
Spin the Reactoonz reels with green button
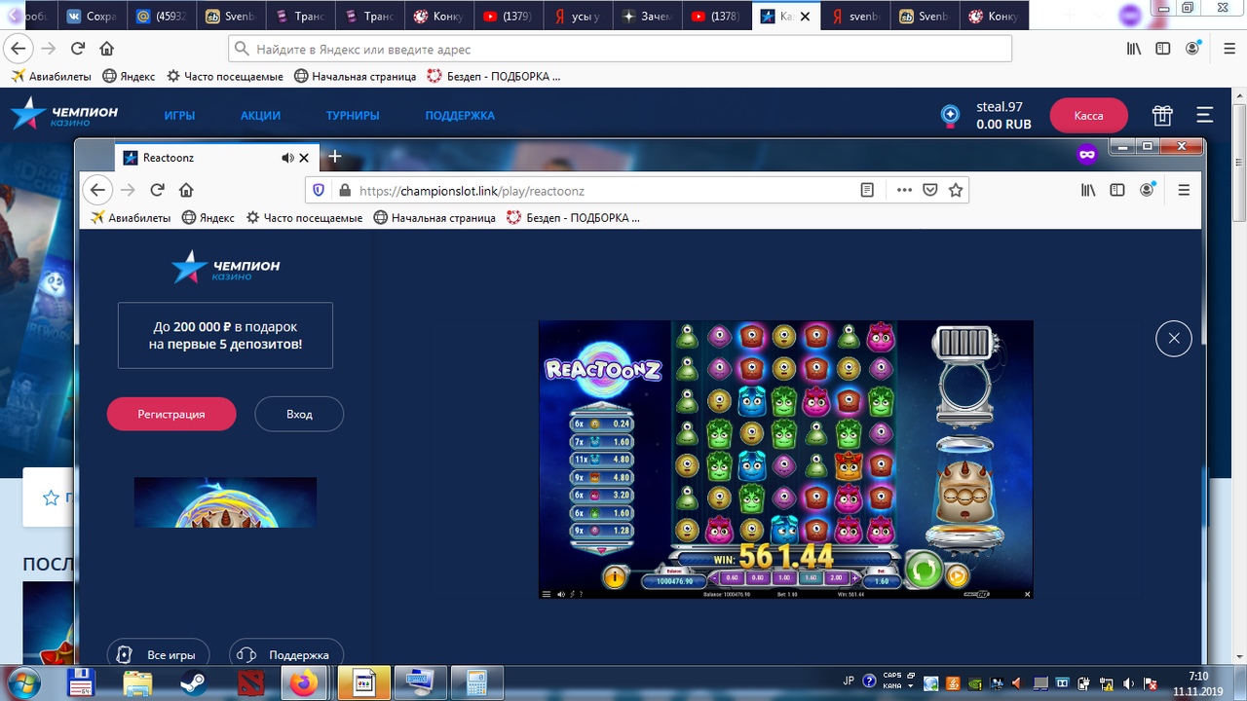click(x=923, y=570)
